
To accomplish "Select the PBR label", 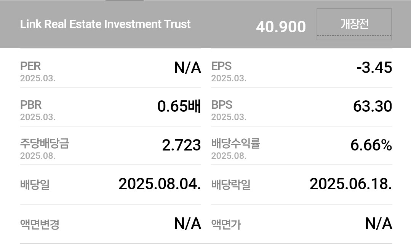I will (31, 105).
